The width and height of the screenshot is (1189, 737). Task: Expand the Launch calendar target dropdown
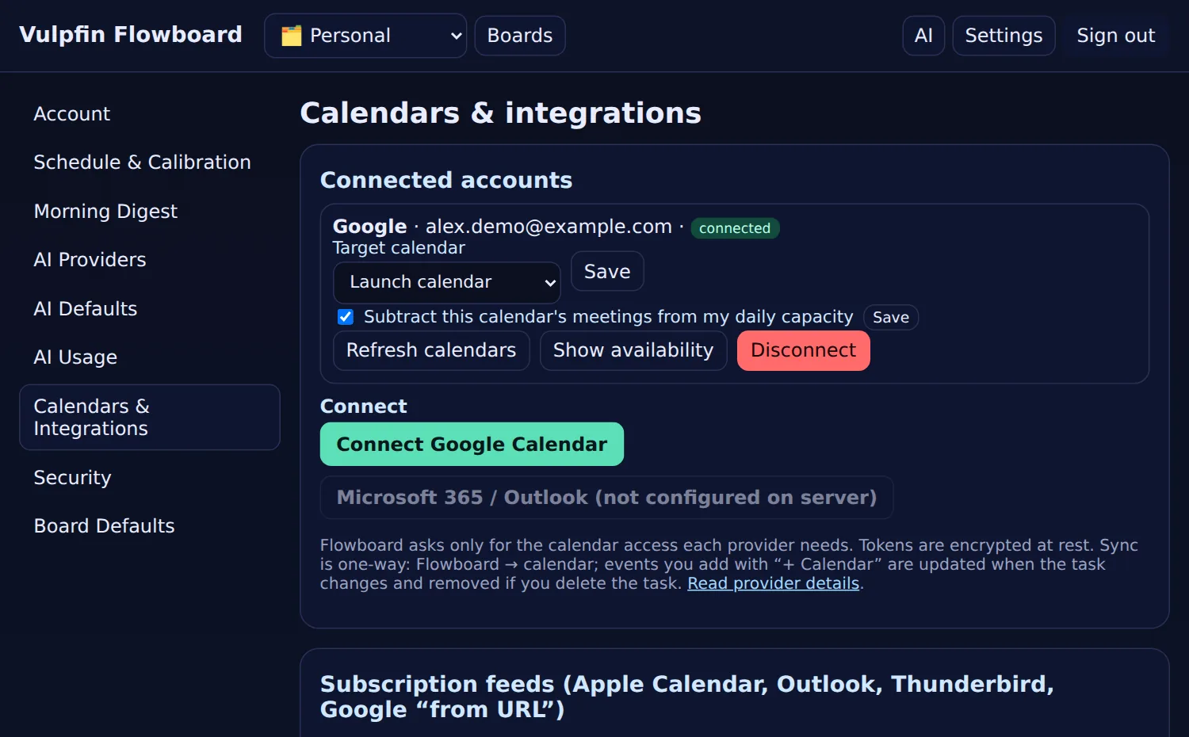point(447,283)
